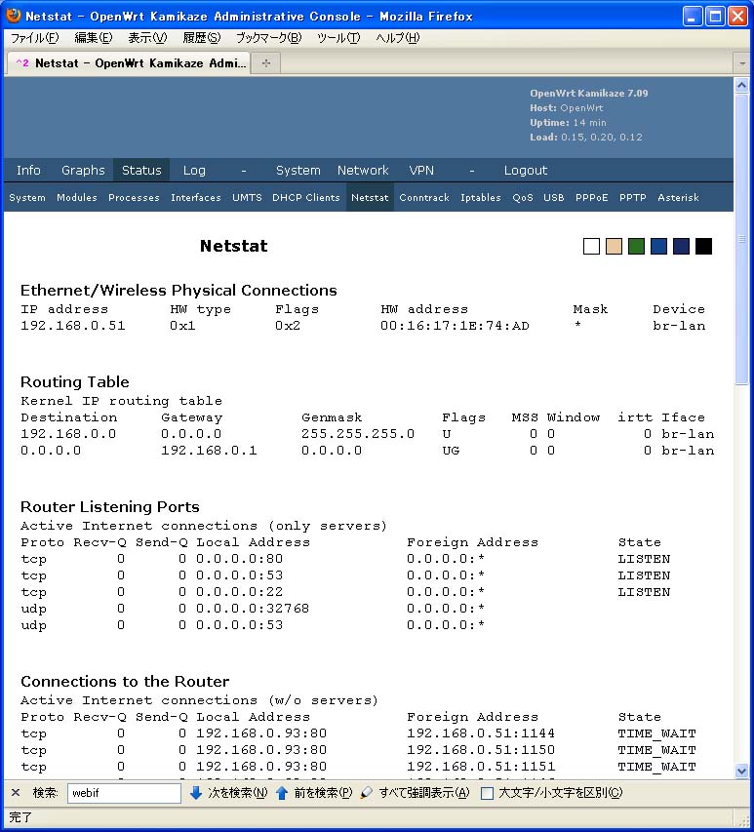Go to the Iptables status subpage
Viewport: 754px width, 832px height.
(x=481, y=197)
